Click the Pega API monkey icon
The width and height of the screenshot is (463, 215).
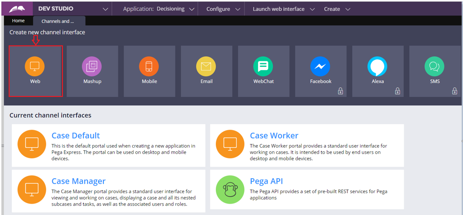coord(230,190)
